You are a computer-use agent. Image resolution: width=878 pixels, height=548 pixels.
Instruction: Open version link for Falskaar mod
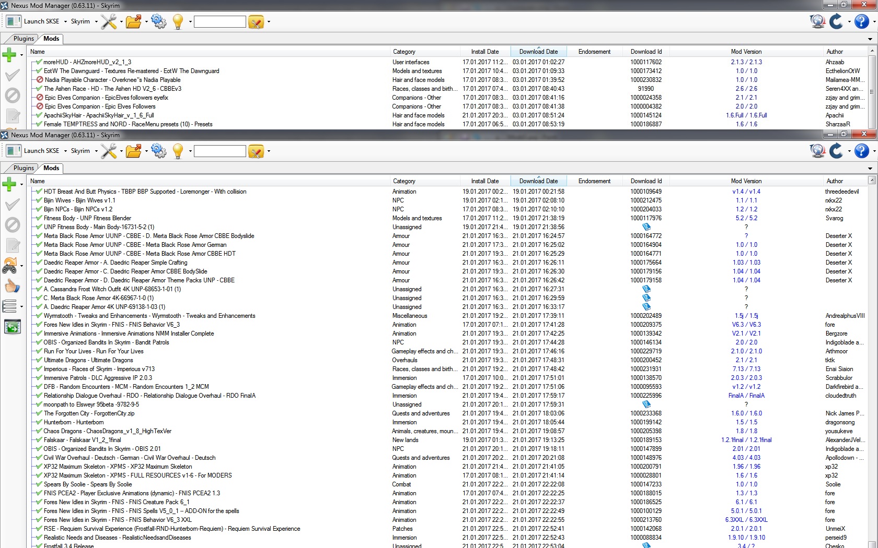[x=746, y=440]
